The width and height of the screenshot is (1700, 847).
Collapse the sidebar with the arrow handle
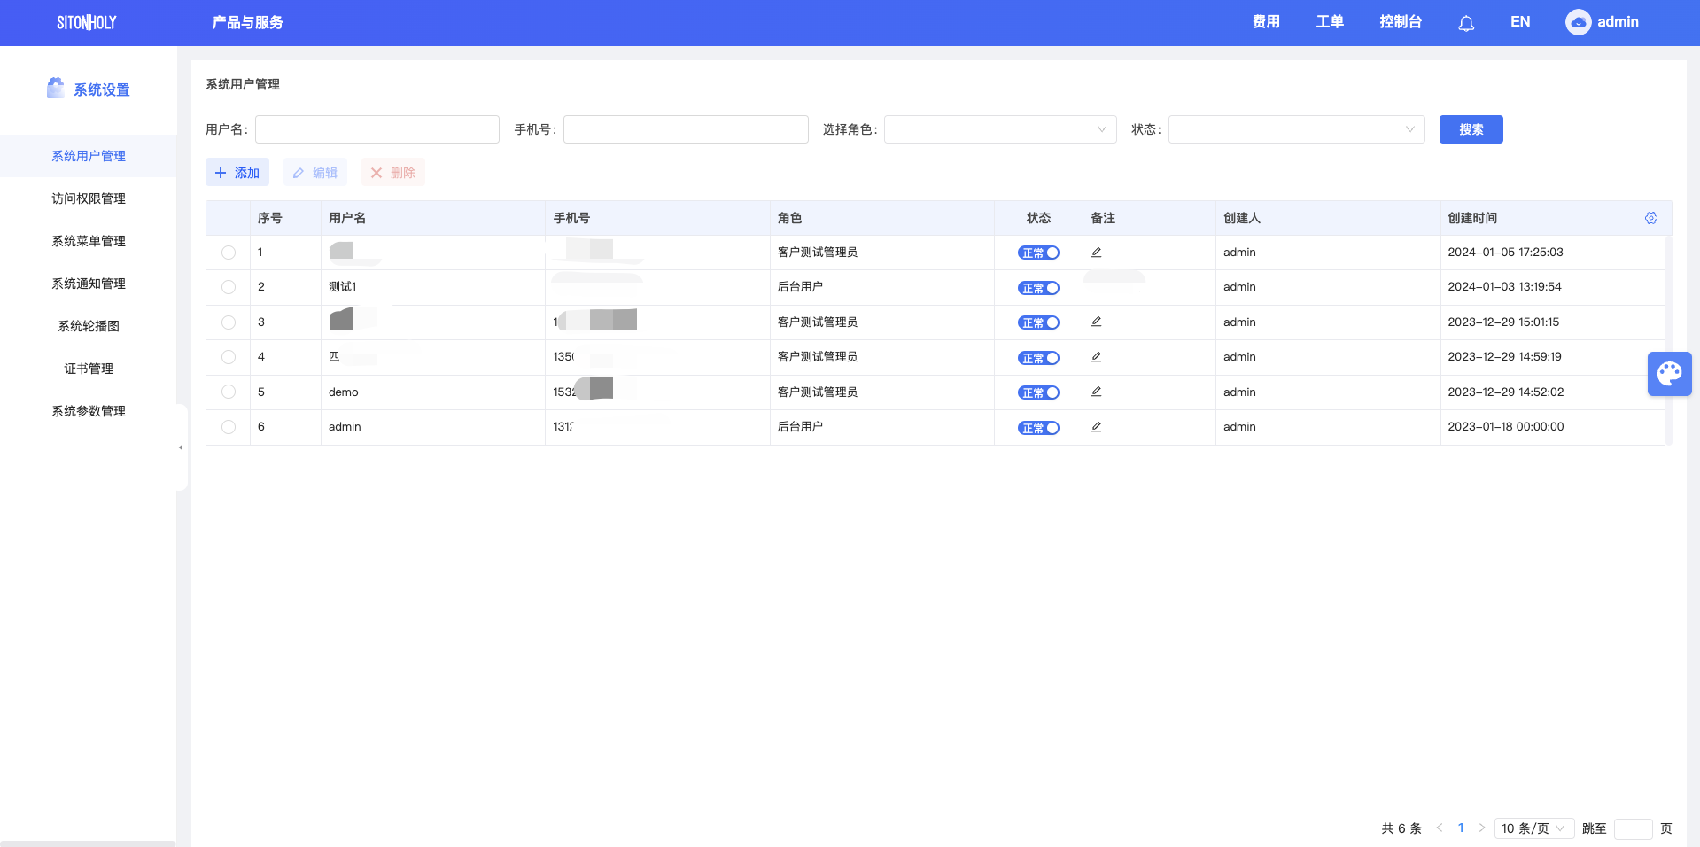pyautogui.click(x=181, y=447)
